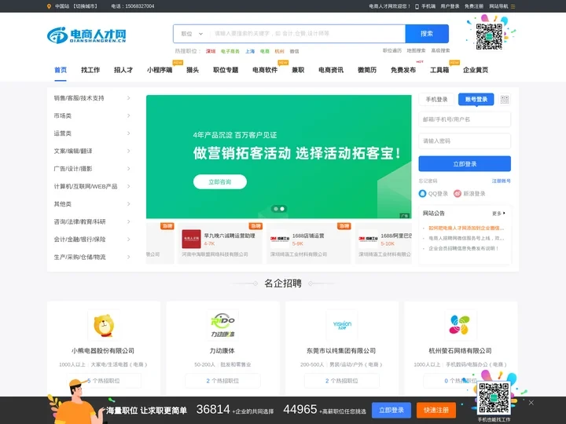Viewport: 566px width, 424px height.
Task: Click the 电商人才网 site logo
Action: pos(86,35)
